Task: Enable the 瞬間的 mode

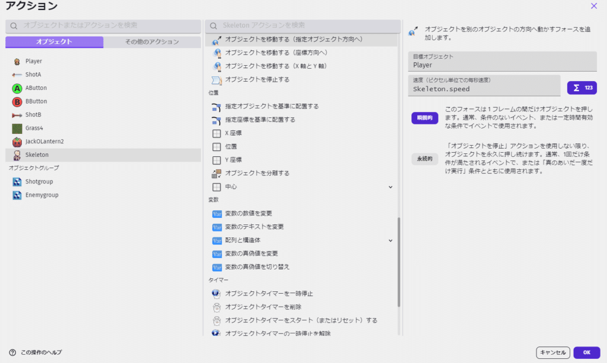Action: point(424,118)
